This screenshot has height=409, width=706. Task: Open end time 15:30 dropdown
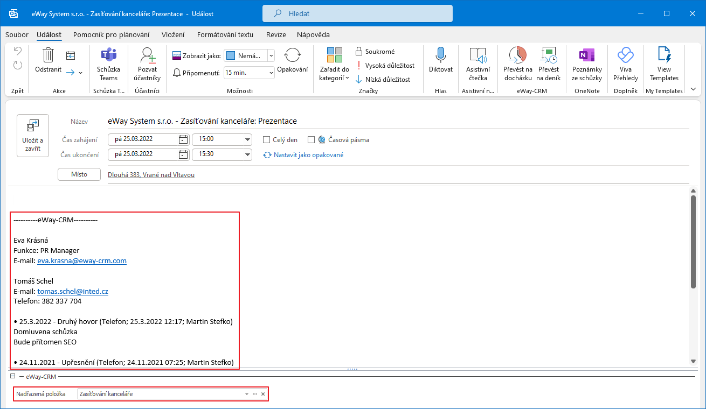247,154
